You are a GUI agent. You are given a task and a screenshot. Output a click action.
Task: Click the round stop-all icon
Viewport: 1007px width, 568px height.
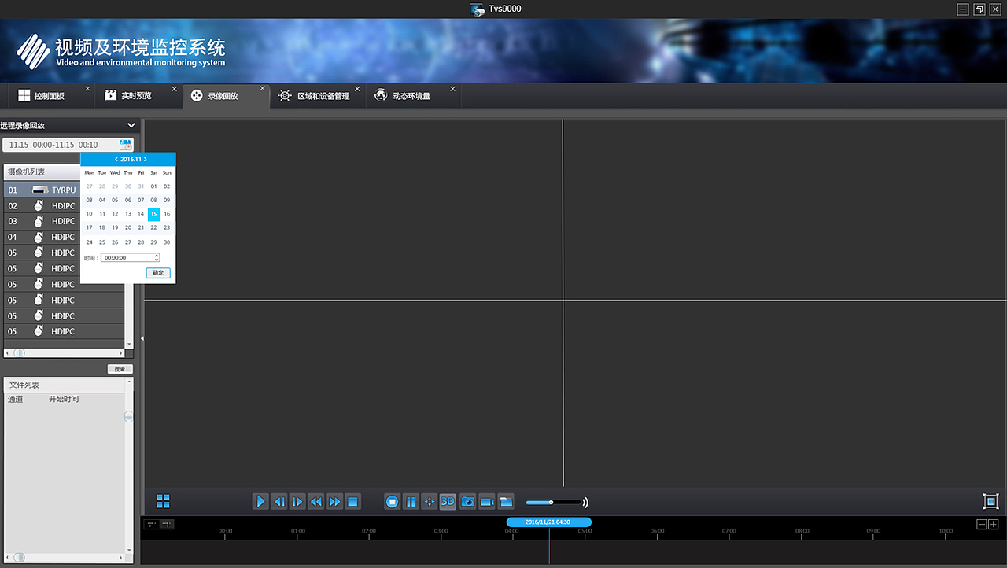tap(392, 501)
